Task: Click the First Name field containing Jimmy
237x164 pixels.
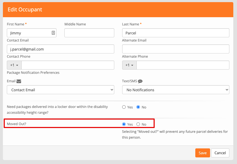Action: [32, 33]
